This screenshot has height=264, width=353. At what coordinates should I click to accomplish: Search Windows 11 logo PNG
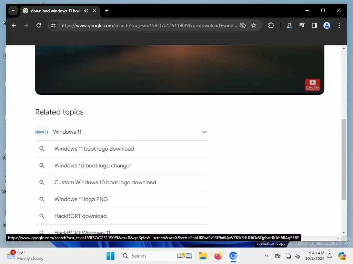(81, 199)
